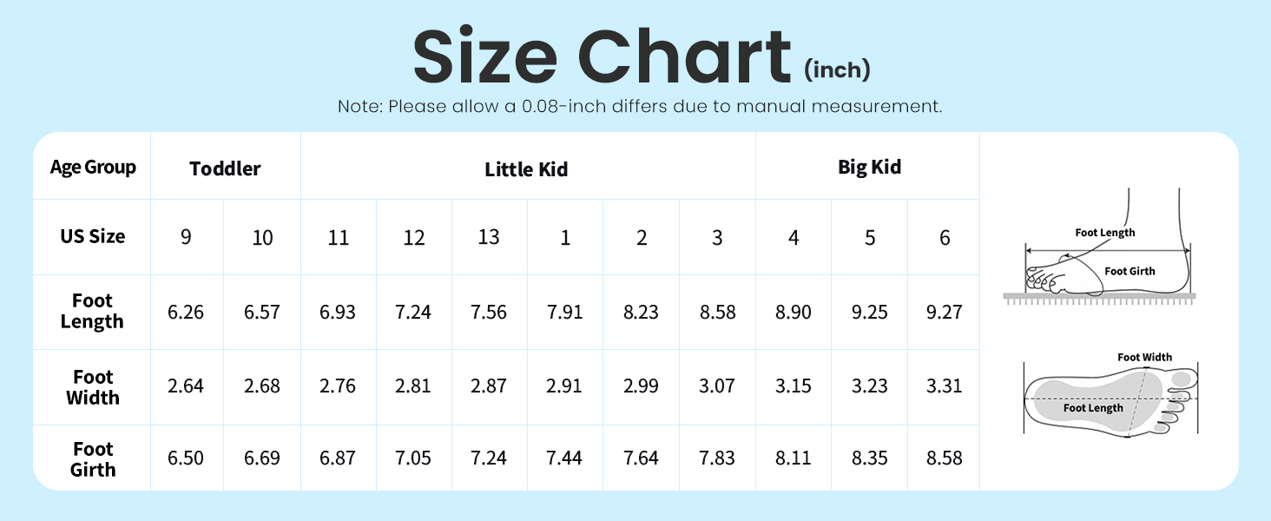
Task: Click the 3.07 foot width value
Action: click(x=717, y=386)
